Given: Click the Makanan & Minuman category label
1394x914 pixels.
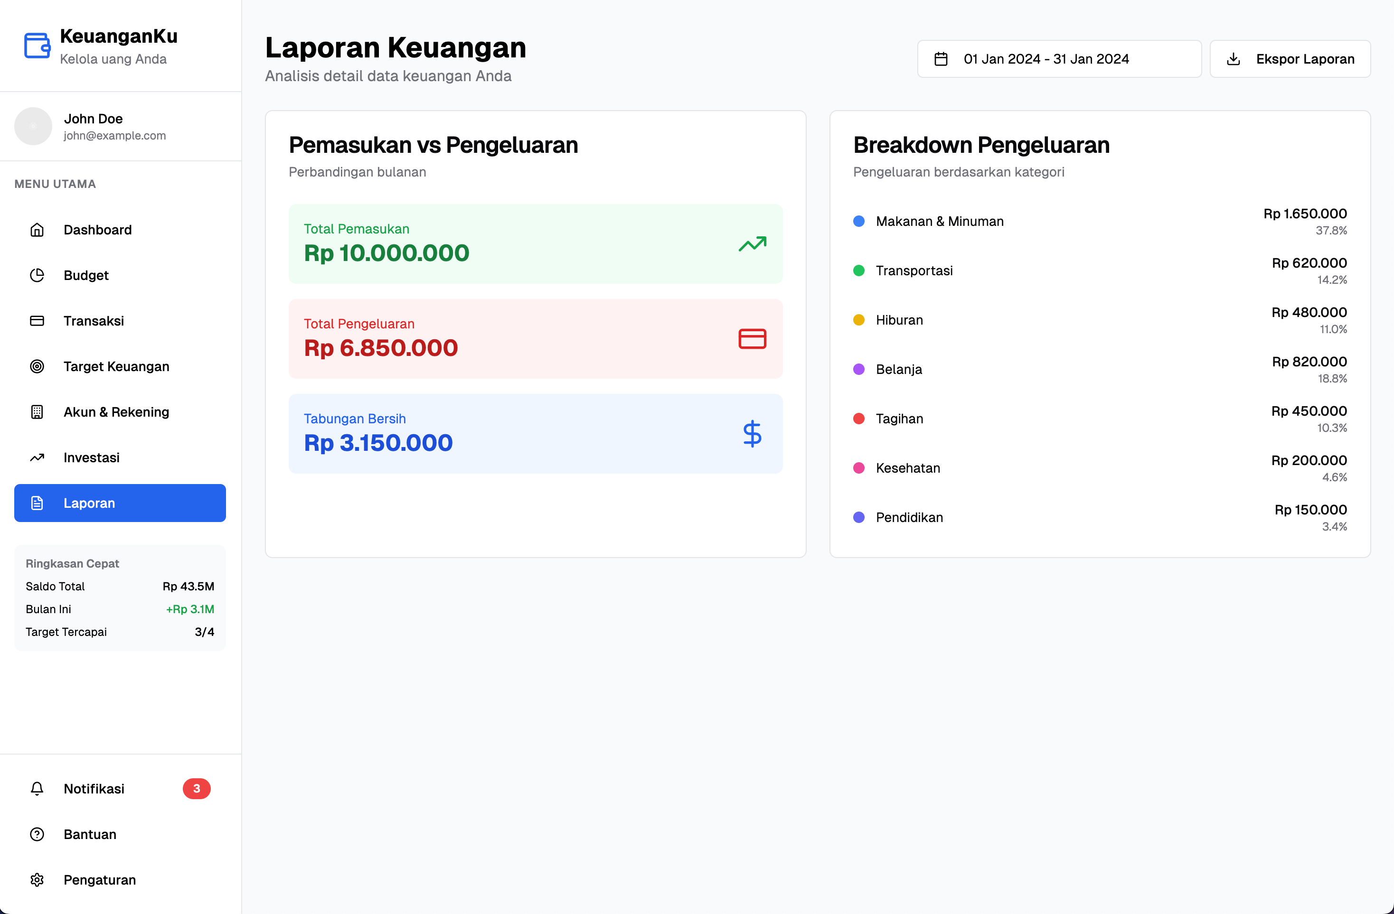Looking at the screenshot, I should (940, 221).
